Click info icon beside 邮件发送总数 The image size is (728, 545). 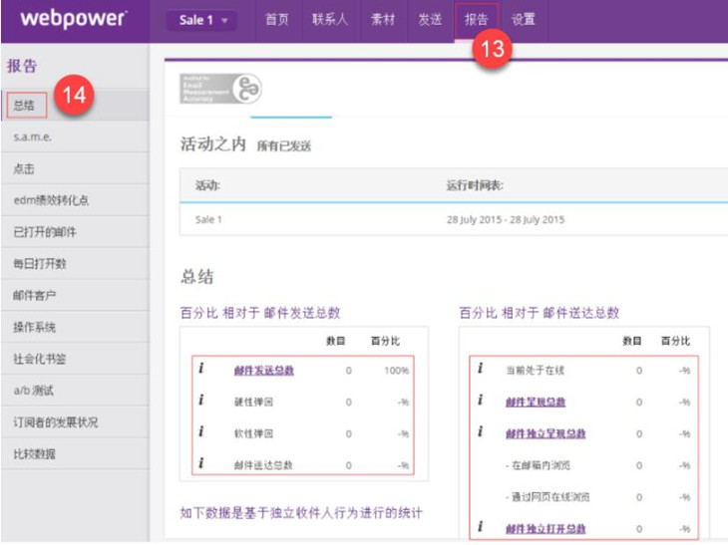click(201, 369)
